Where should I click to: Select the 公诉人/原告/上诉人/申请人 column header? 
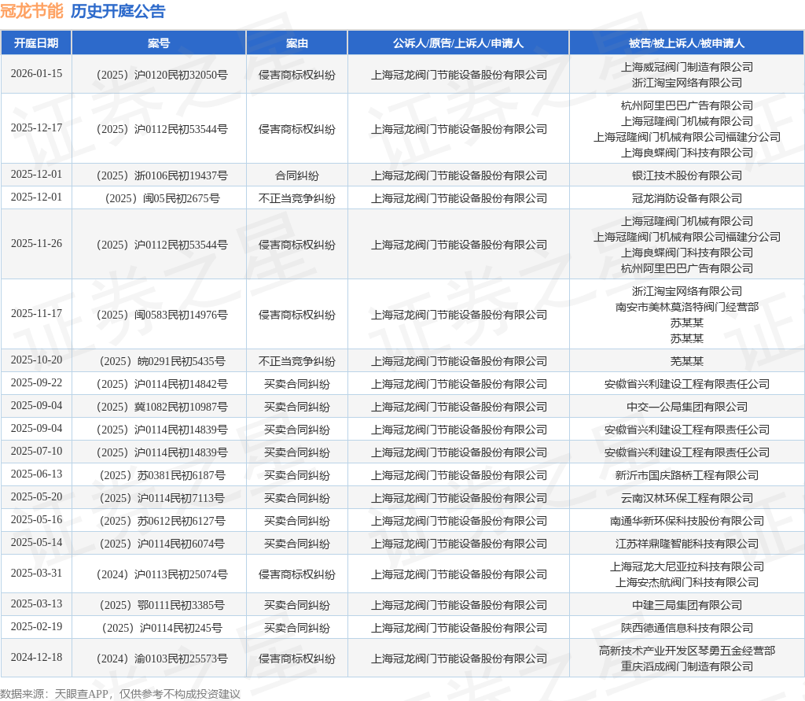458,43
